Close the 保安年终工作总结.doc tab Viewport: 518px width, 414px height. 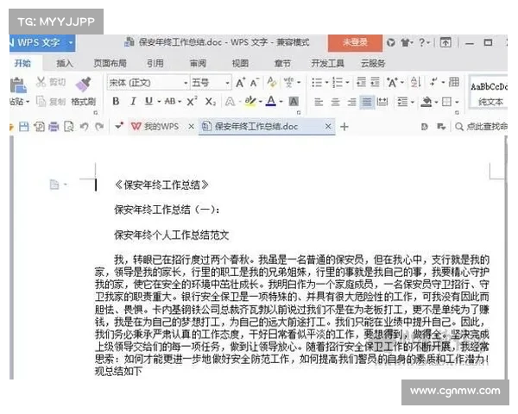coord(328,127)
